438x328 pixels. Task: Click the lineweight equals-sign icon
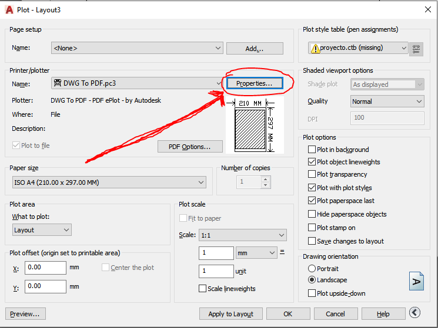coord(282,252)
